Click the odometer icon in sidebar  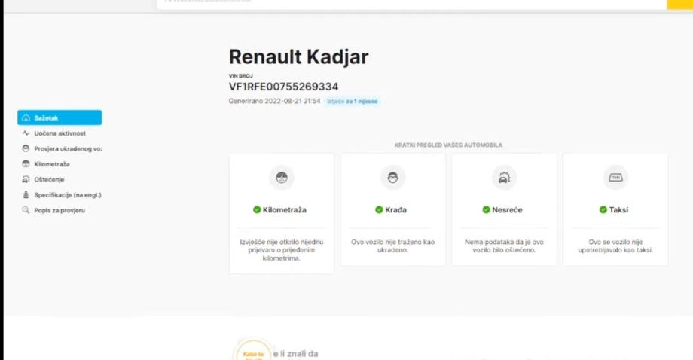[x=26, y=164]
